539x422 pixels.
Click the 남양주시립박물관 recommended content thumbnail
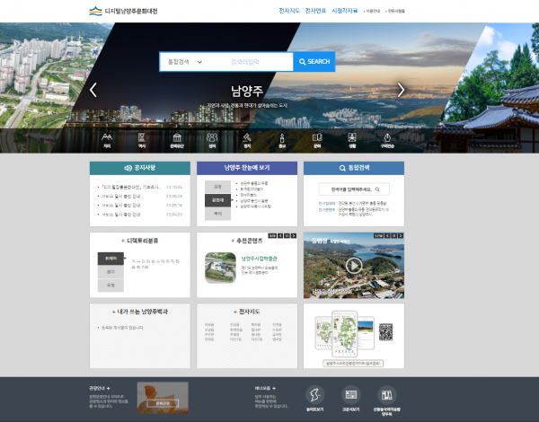pos(220,267)
